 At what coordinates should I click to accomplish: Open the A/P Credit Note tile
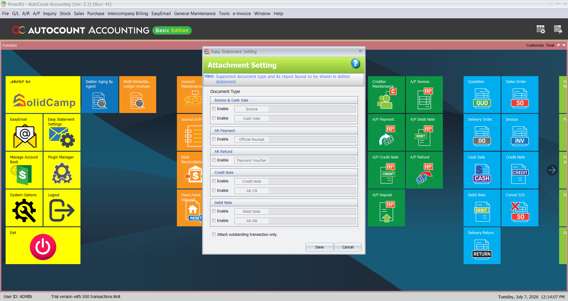(386, 170)
